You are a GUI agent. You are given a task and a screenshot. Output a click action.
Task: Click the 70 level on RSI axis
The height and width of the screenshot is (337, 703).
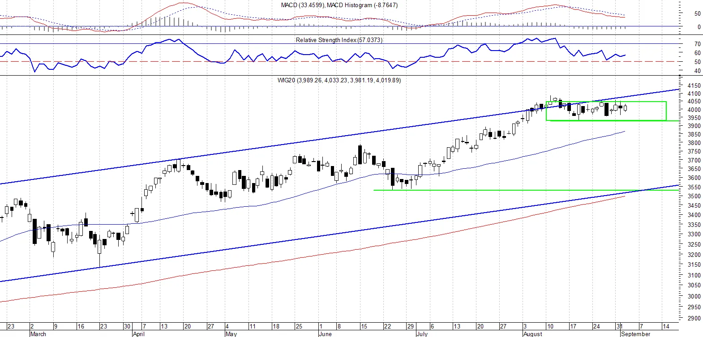coord(697,44)
